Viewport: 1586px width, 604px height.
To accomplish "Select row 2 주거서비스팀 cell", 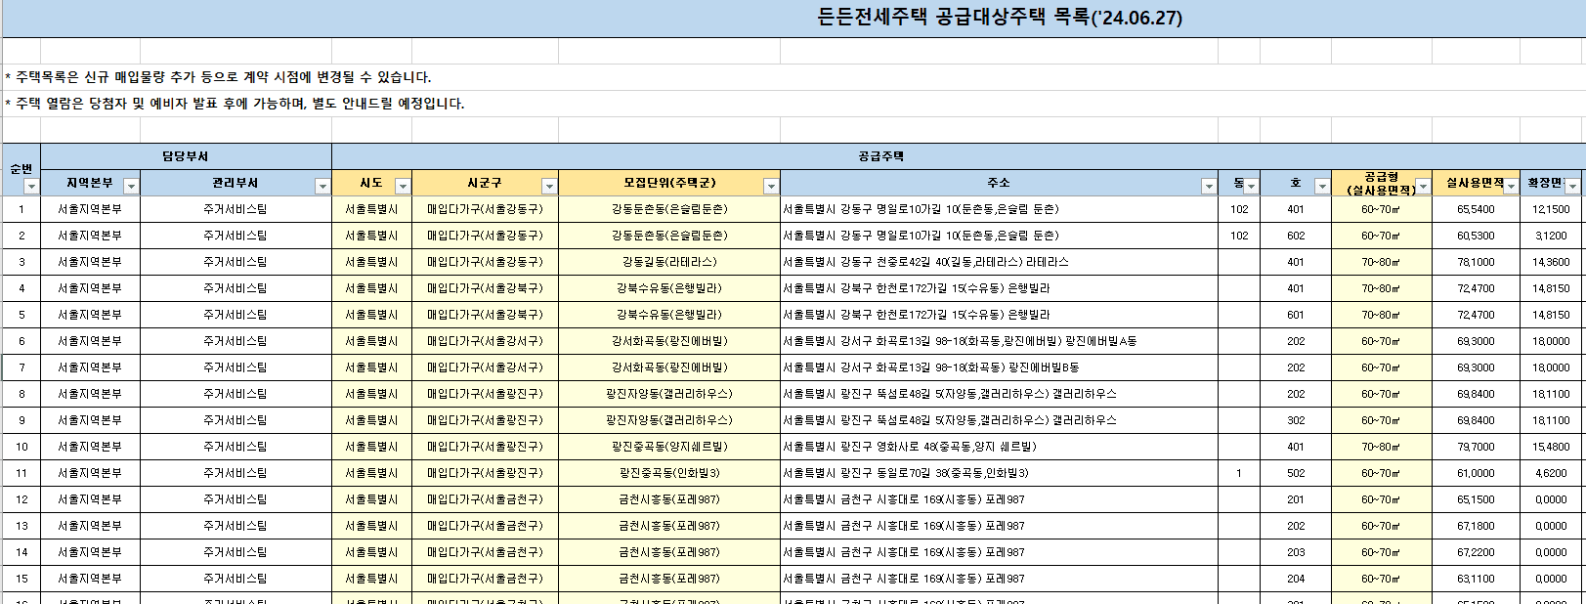I will (x=236, y=236).
